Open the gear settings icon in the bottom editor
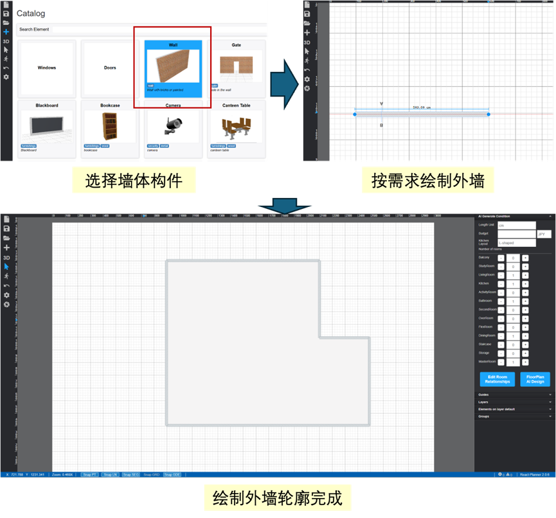Image resolution: width=556 pixels, height=518 pixels. coord(6,295)
